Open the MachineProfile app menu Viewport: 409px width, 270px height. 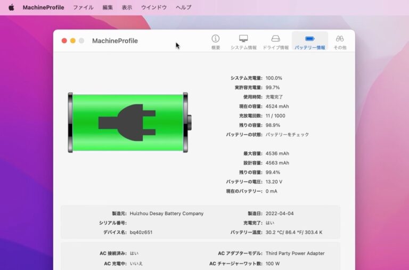click(x=43, y=7)
